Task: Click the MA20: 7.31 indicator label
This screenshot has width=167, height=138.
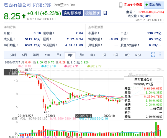Action: [x=71, y=66]
